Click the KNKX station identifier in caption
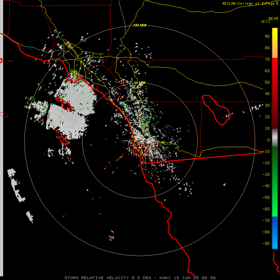 [165, 278]
